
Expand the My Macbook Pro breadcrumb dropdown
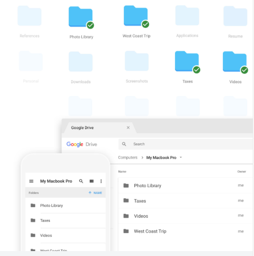(181, 158)
